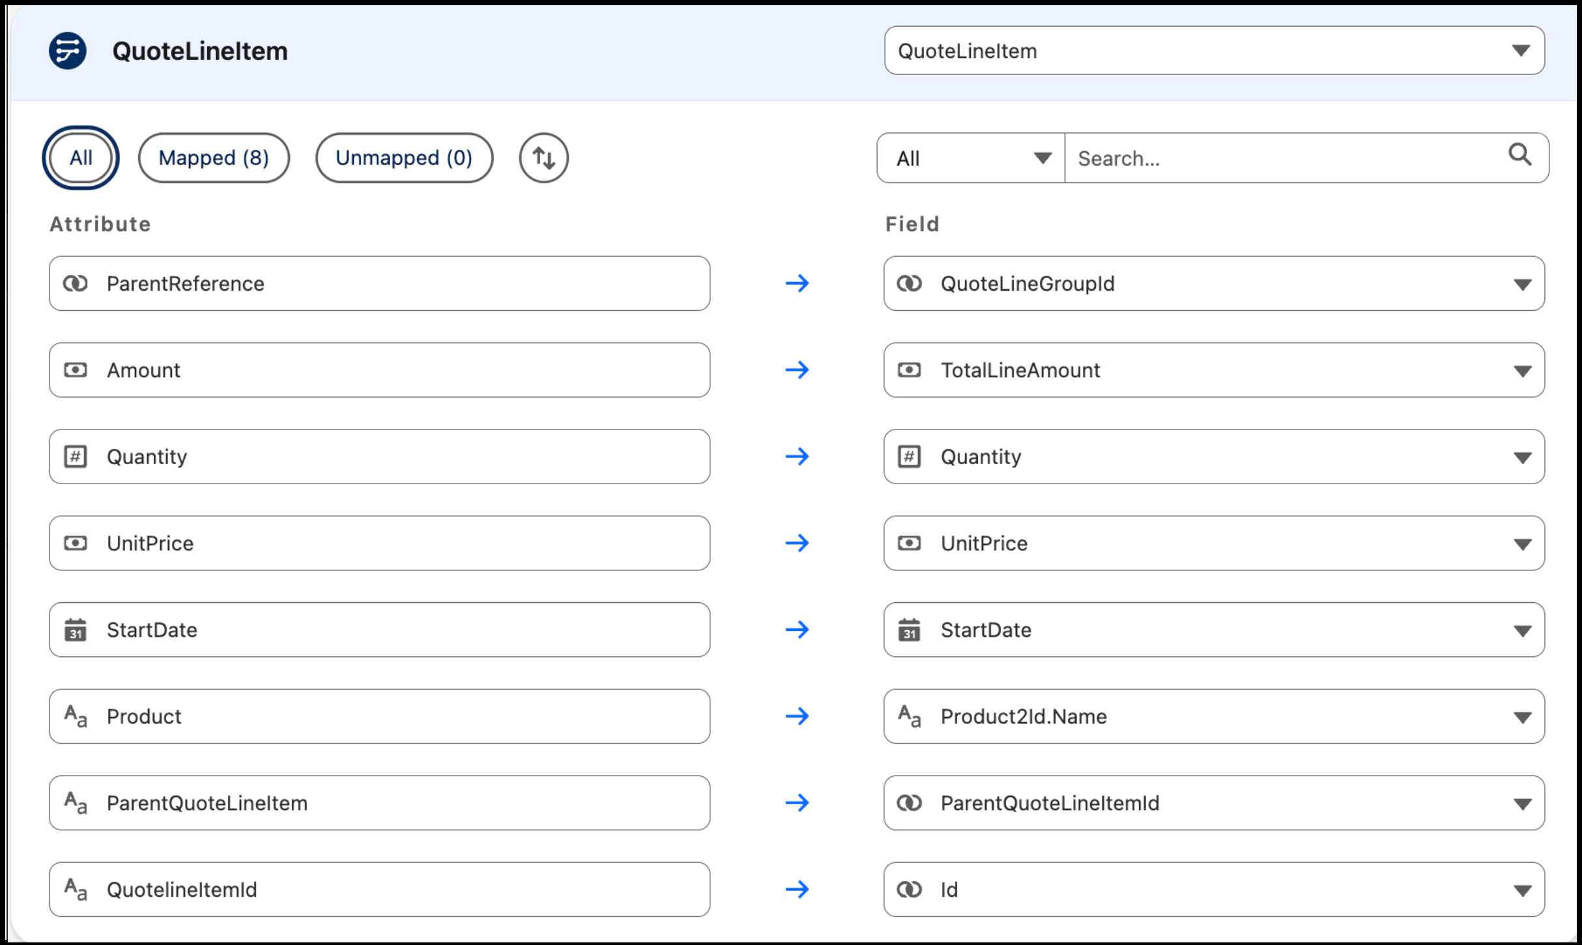Viewport: 1582px width, 945px height.
Task: Click the swap sort order arrows button
Action: [x=544, y=158]
